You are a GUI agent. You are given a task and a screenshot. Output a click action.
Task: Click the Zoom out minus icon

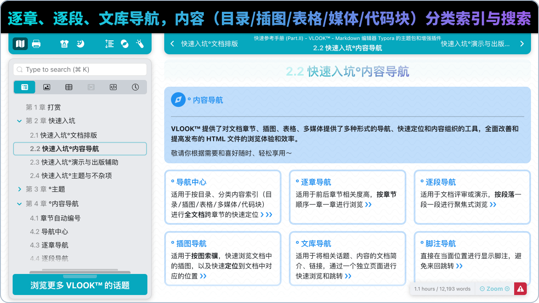coord(482,289)
